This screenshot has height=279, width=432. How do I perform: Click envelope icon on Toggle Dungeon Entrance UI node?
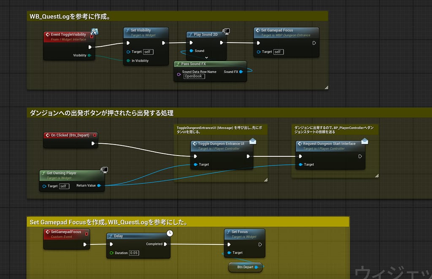point(253,141)
